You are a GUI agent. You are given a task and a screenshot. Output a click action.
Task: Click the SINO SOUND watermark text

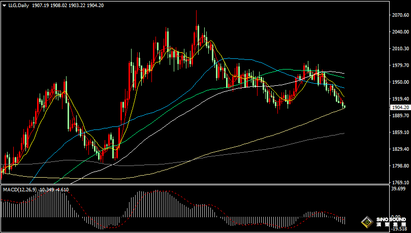click(391, 220)
